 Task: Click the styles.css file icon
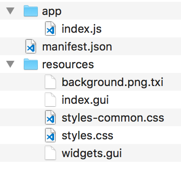(x=50, y=135)
